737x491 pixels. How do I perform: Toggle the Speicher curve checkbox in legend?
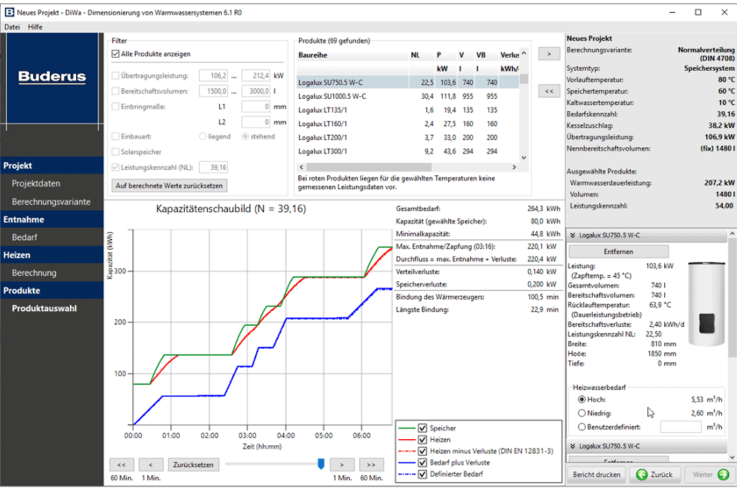coord(422,428)
